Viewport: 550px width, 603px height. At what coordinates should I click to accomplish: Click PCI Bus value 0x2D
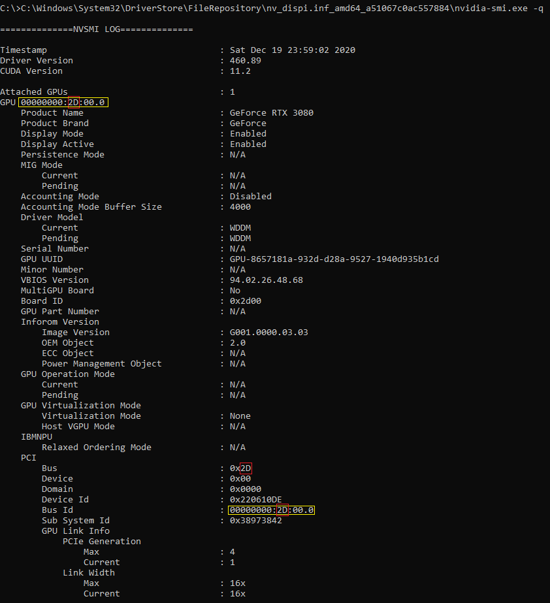pyautogui.click(x=240, y=468)
